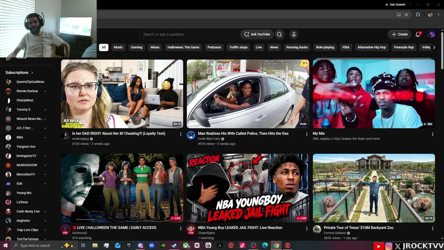Select the Gaming filter chip
Viewport: 444px width, 250px height.
pyautogui.click(x=137, y=47)
